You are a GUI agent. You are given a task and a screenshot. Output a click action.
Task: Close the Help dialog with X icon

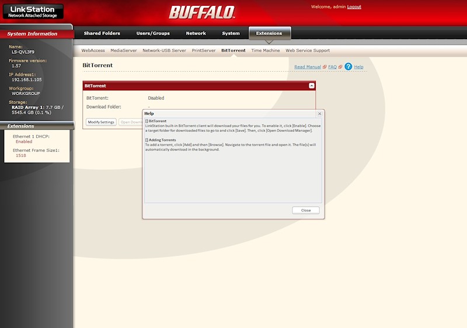pos(319,113)
